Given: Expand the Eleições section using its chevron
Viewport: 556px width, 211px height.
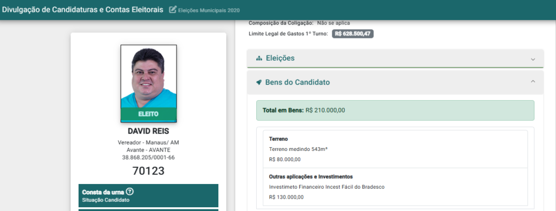Looking at the screenshot, I should tap(533, 59).
